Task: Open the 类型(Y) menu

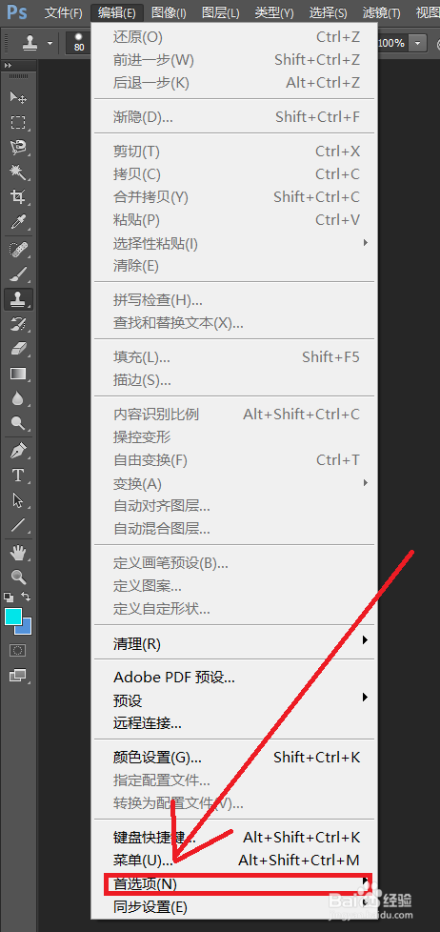Action: [x=274, y=12]
